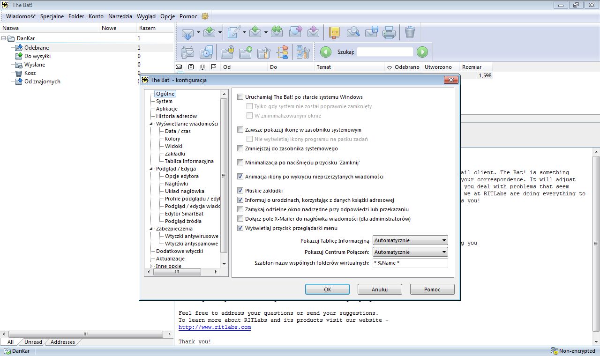The image size is (600, 356).
Task: Click the folder with padlock icon
Action: click(x=228, y=52)
